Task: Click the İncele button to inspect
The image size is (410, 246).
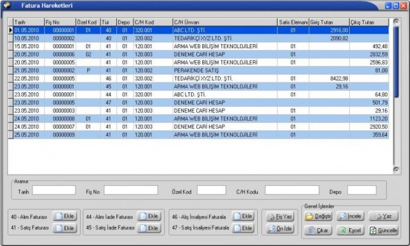Action: tap(350, 216)
